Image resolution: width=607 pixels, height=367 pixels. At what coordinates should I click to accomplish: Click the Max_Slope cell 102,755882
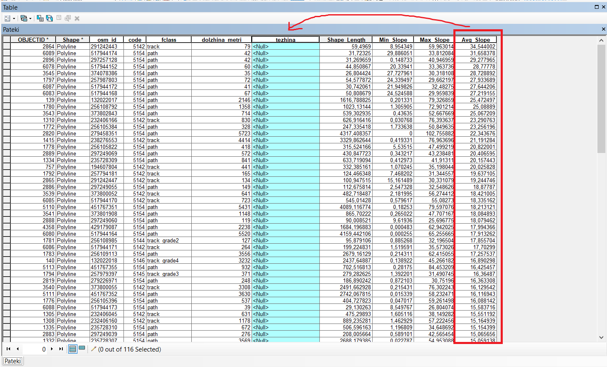point(434,133)
